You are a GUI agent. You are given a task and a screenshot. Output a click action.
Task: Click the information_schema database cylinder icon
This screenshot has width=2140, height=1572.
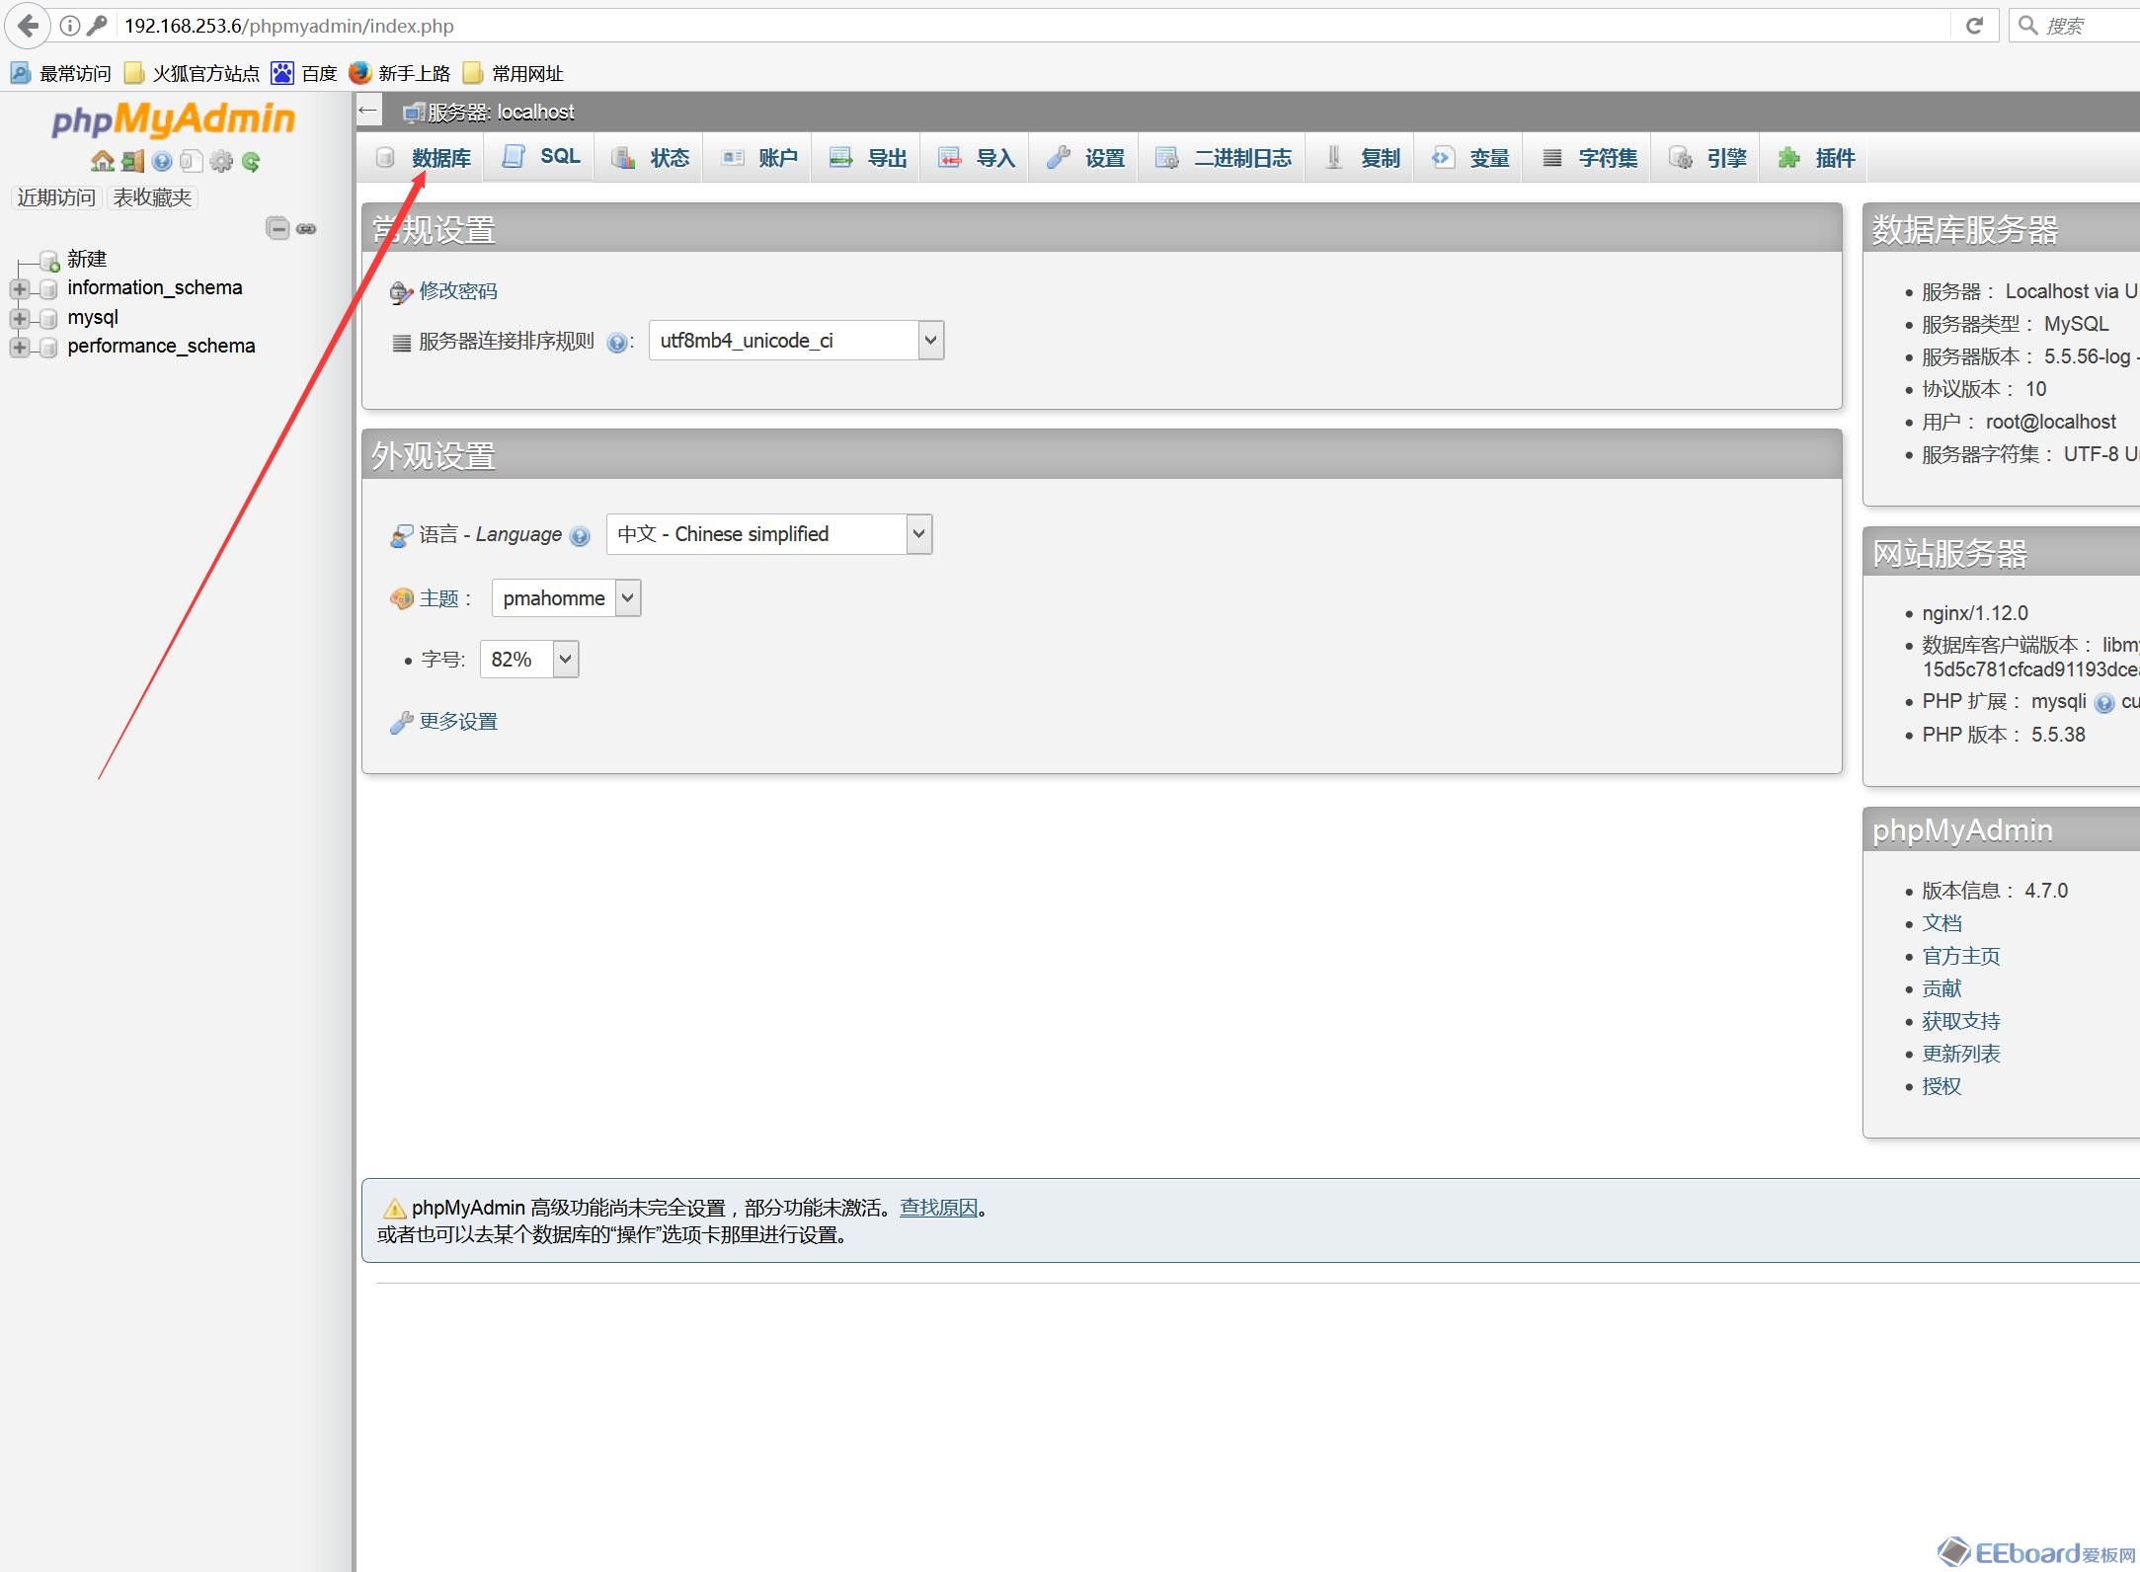pyautogui.click(x=48, y=289)
